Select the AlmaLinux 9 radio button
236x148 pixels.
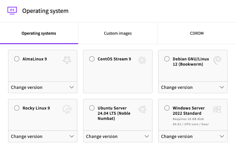tap(17, 59)
